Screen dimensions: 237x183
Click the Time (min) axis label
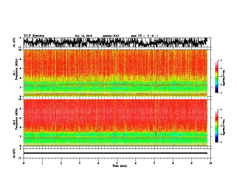click(120, 166)
